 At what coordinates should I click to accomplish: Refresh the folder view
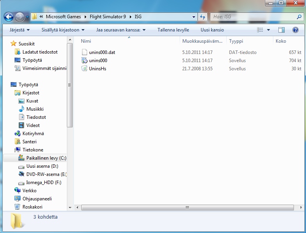203,17
